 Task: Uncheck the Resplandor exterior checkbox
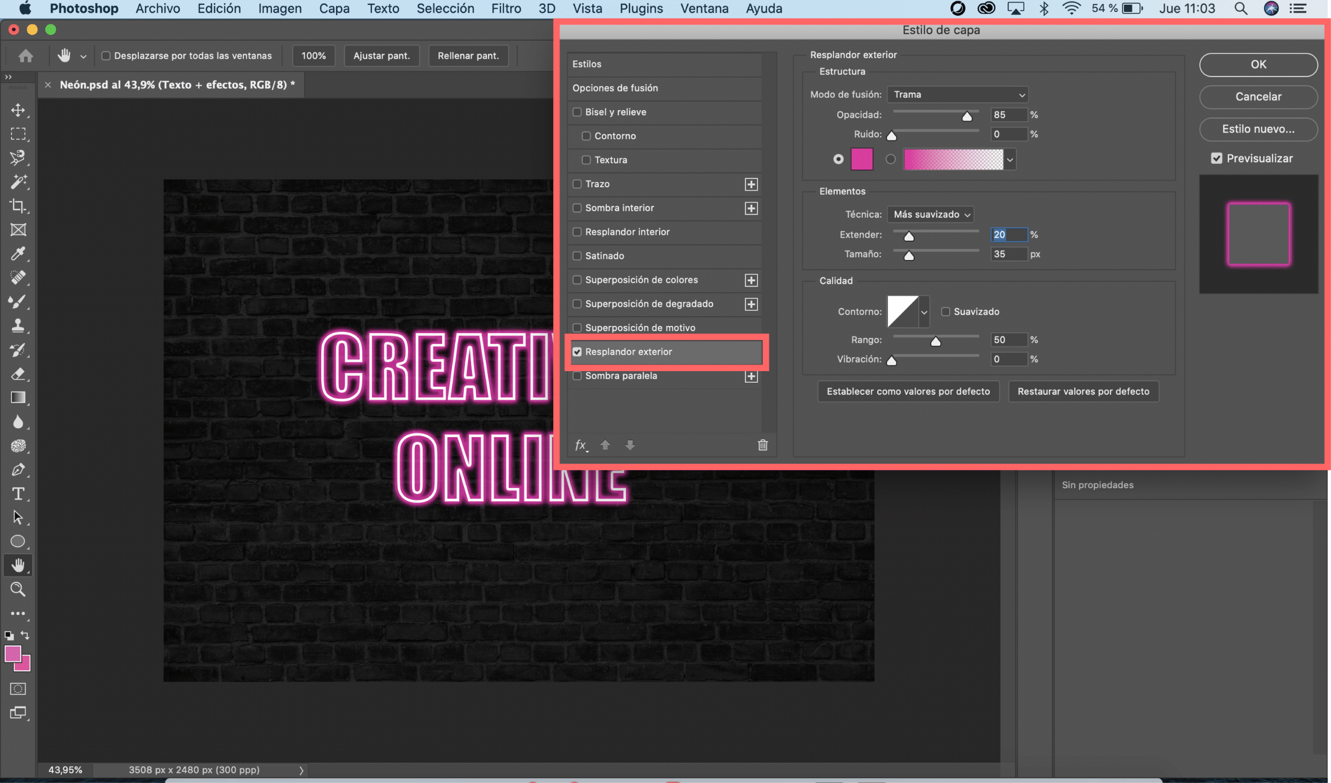point(577,352)
